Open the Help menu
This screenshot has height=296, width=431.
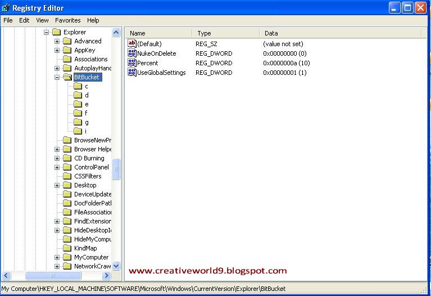point(93,20)
